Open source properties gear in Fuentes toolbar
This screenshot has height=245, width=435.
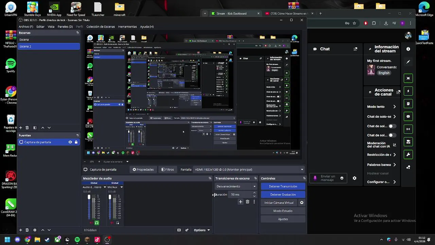(35, 230)
